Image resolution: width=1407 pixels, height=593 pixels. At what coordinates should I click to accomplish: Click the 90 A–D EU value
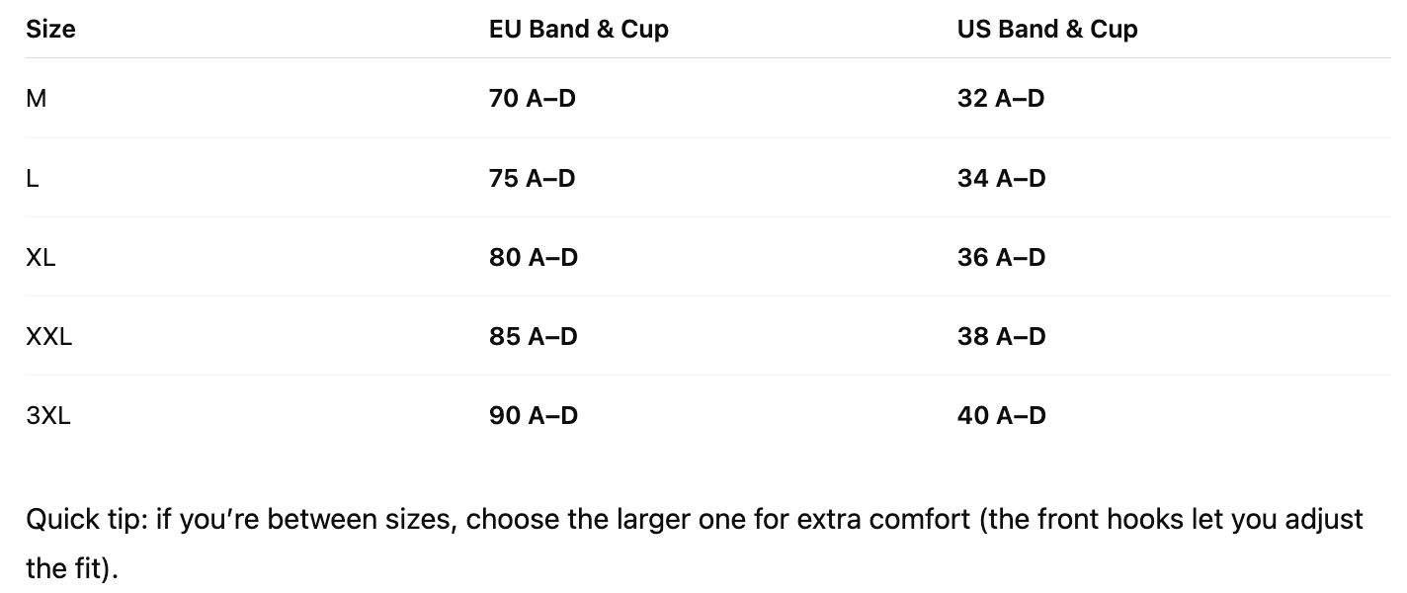click(533, 415)
